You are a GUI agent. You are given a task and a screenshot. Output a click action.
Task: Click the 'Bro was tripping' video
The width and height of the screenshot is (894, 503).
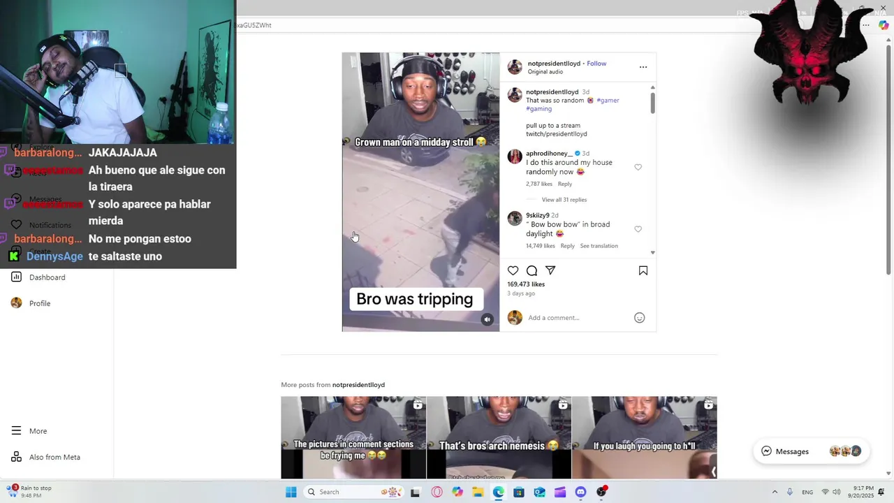(420, 192)
